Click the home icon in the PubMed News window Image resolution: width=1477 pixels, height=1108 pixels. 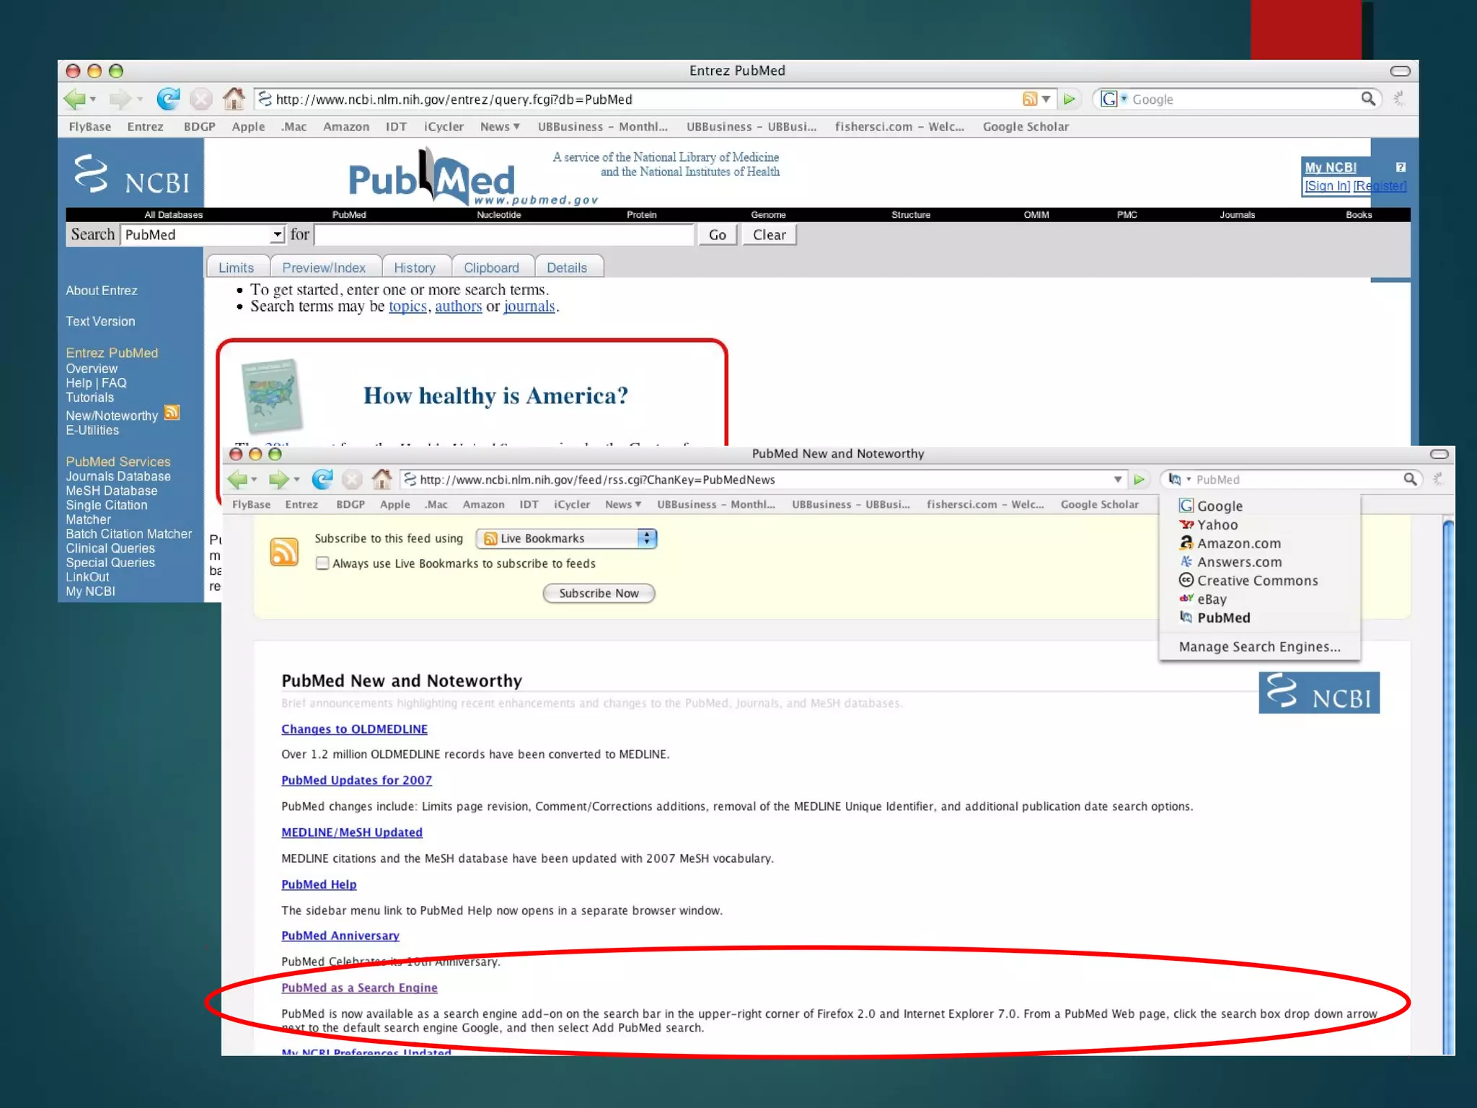coord(382,479)
